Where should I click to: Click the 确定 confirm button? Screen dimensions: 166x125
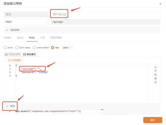pyautogui.click(x=153, y=120)
